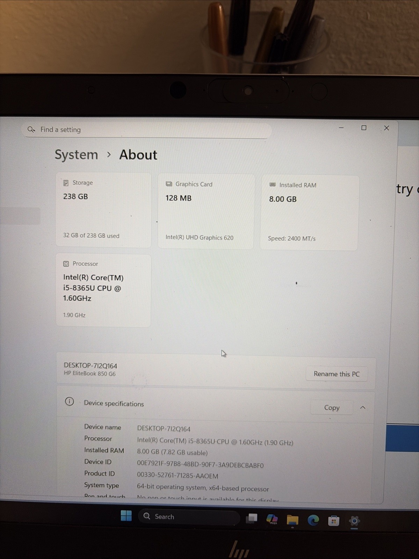Open the Processor card
This screenshot has height=559, width=419.
coord(103,291)
